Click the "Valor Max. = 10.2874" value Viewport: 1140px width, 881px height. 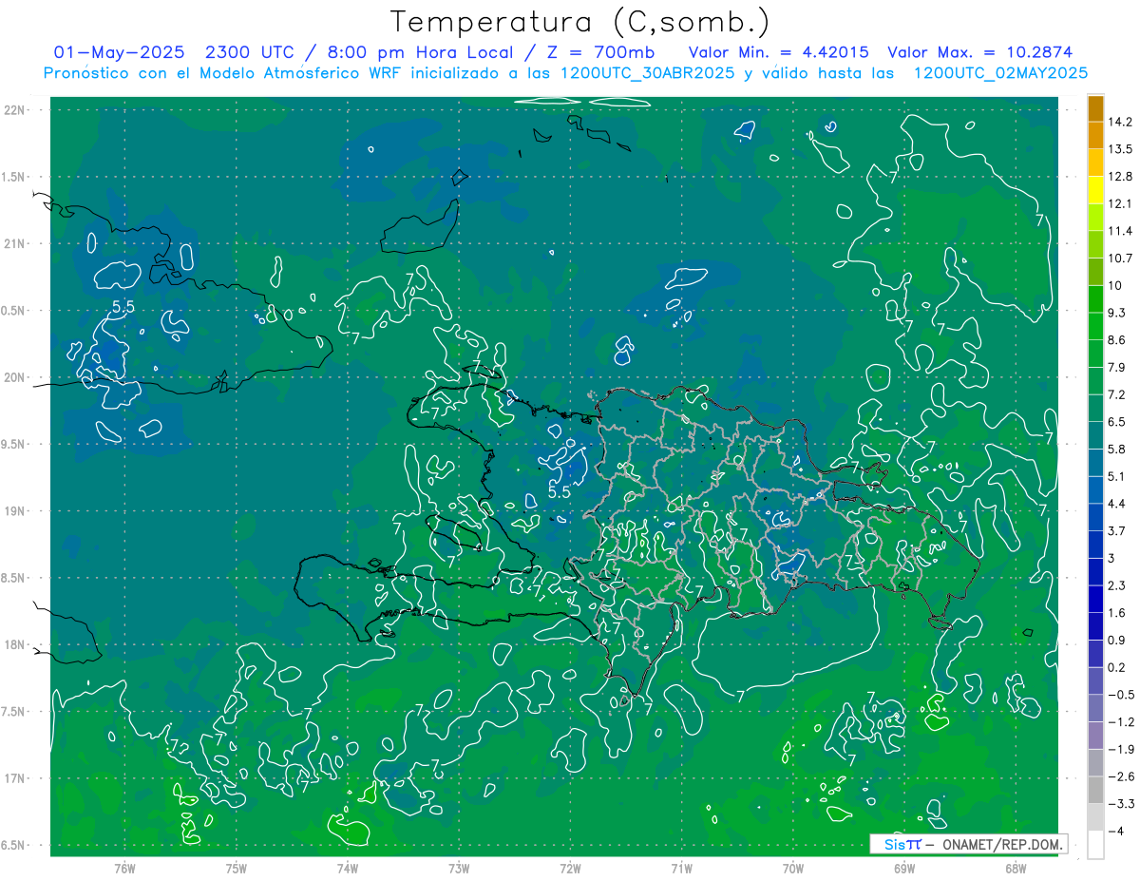point(980,52)
